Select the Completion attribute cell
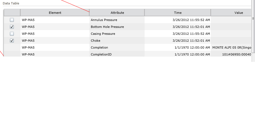Viewport: 255px width, 127px height. (x=117, y=47)
